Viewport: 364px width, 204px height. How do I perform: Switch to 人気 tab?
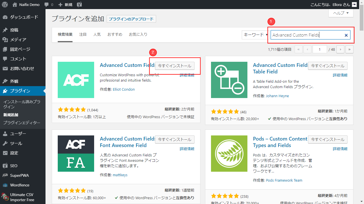(x=97, y=35)
